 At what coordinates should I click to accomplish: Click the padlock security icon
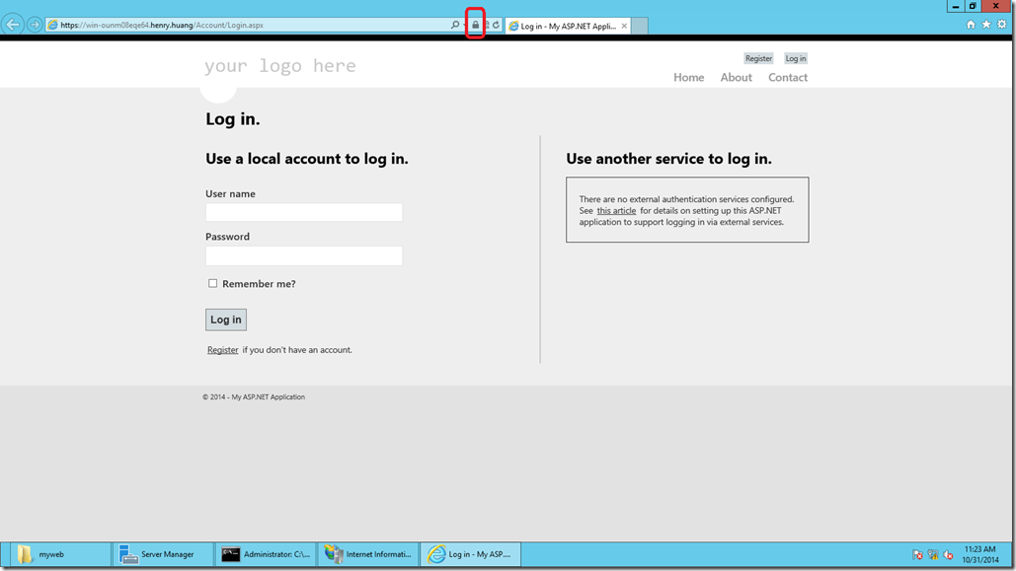tap(475, 25)
